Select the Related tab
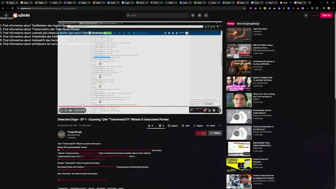 point(231,24)
